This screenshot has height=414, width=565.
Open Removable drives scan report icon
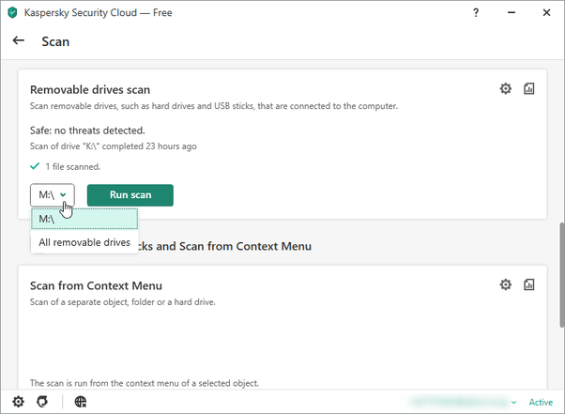coord(528,88)
